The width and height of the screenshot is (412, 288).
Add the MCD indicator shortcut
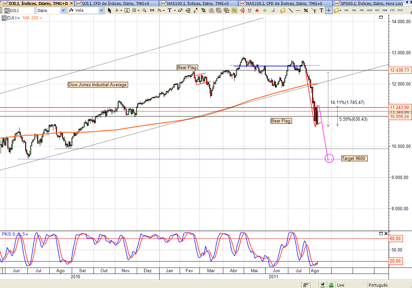pos(369,10)
